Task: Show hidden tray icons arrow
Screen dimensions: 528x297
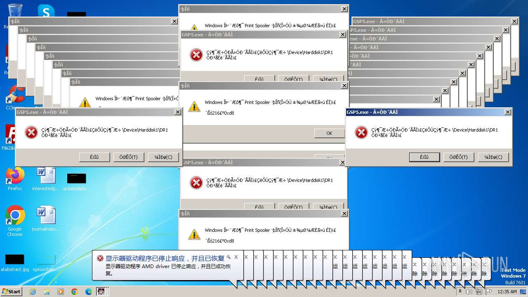Action: point(460,292)
